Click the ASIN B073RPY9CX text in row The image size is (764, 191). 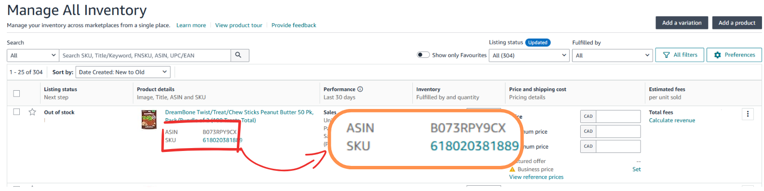pos(219,132)
